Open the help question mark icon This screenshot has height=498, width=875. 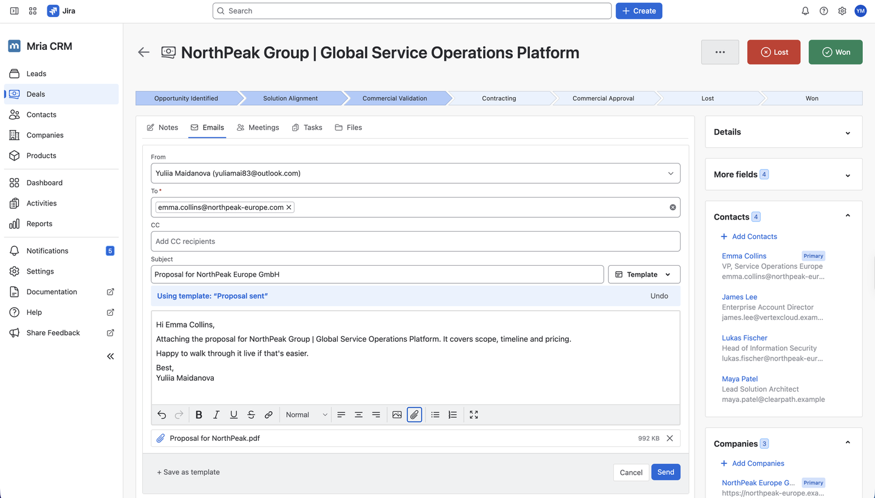pos(823,11)
